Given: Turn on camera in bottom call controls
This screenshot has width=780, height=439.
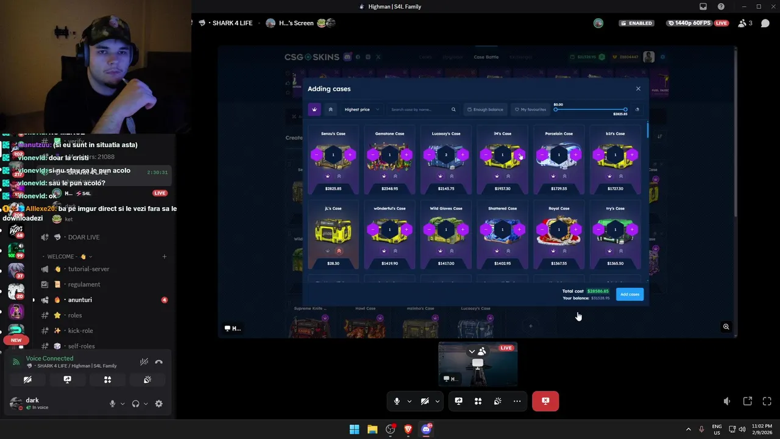Looking at the screenshot, I should click(425, 401).
